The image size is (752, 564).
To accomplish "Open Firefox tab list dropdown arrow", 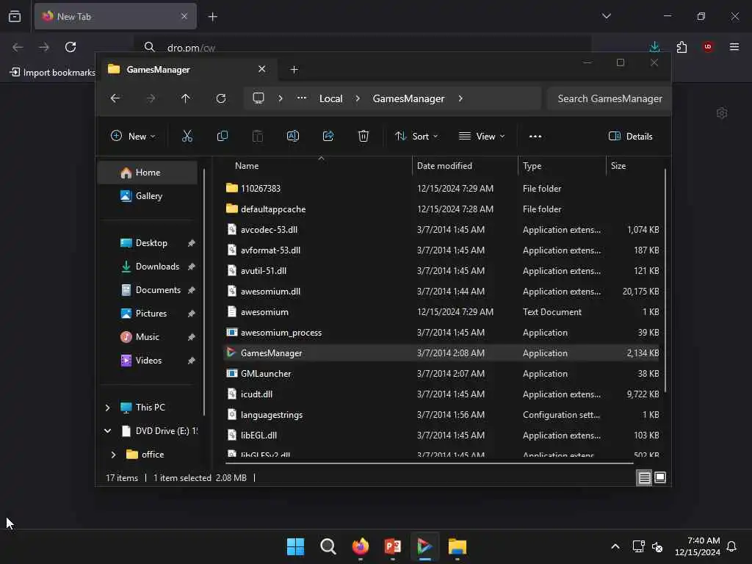I will point(606,16).
